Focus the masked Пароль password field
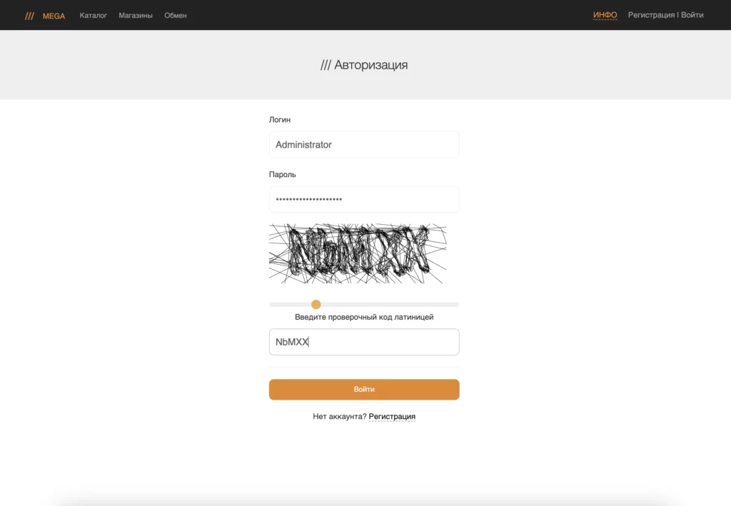The width and height of the screenshot is (731, 506). (x=364, y=199)
